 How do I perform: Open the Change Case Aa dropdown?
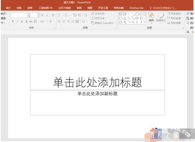coord(43,22)
